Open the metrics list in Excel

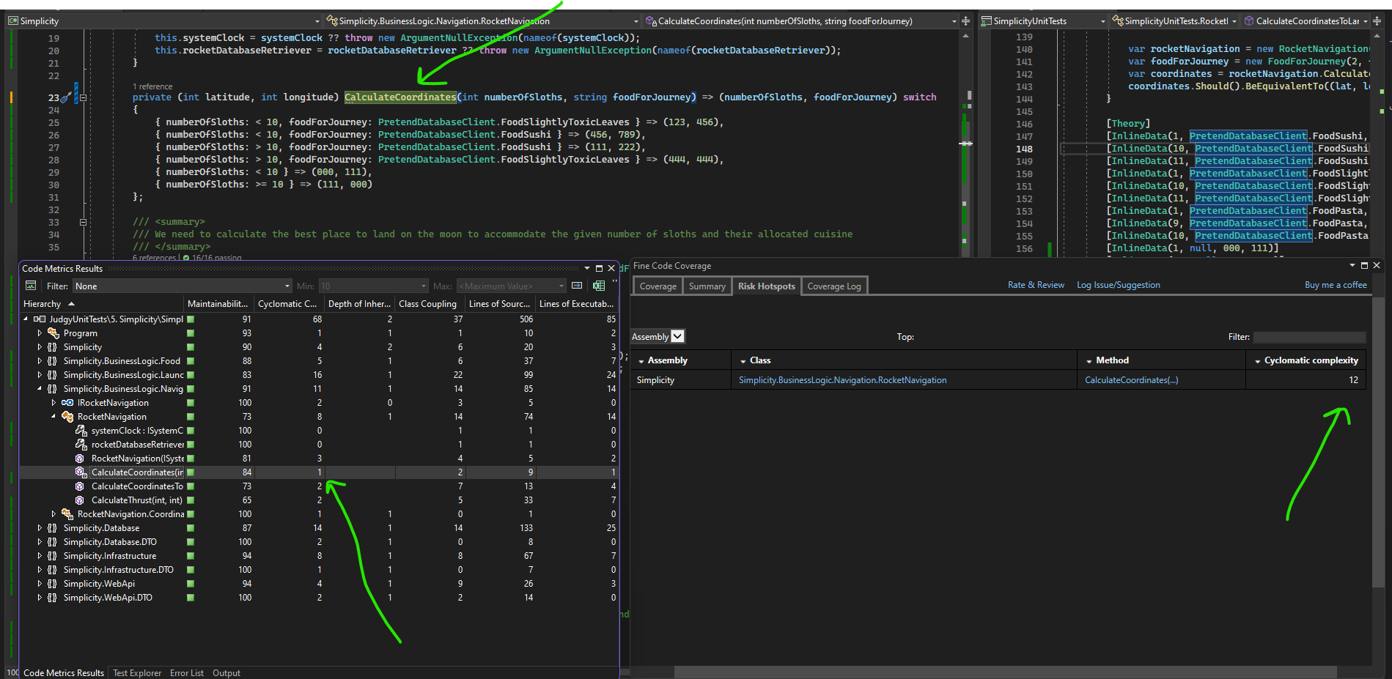tap(599, 286)
